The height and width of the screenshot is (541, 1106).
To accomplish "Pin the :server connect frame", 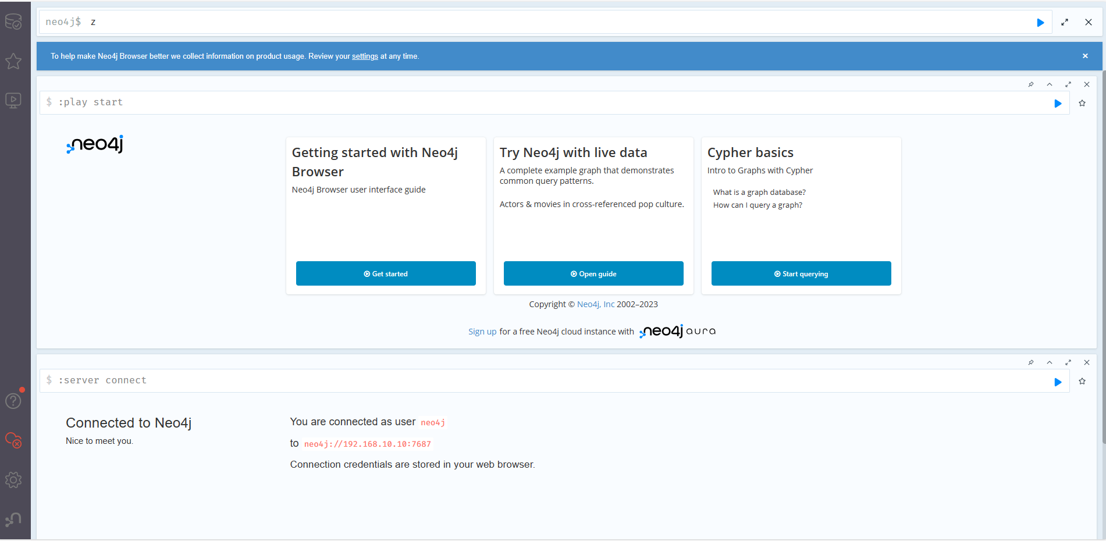I will (x=1031, y=362).
